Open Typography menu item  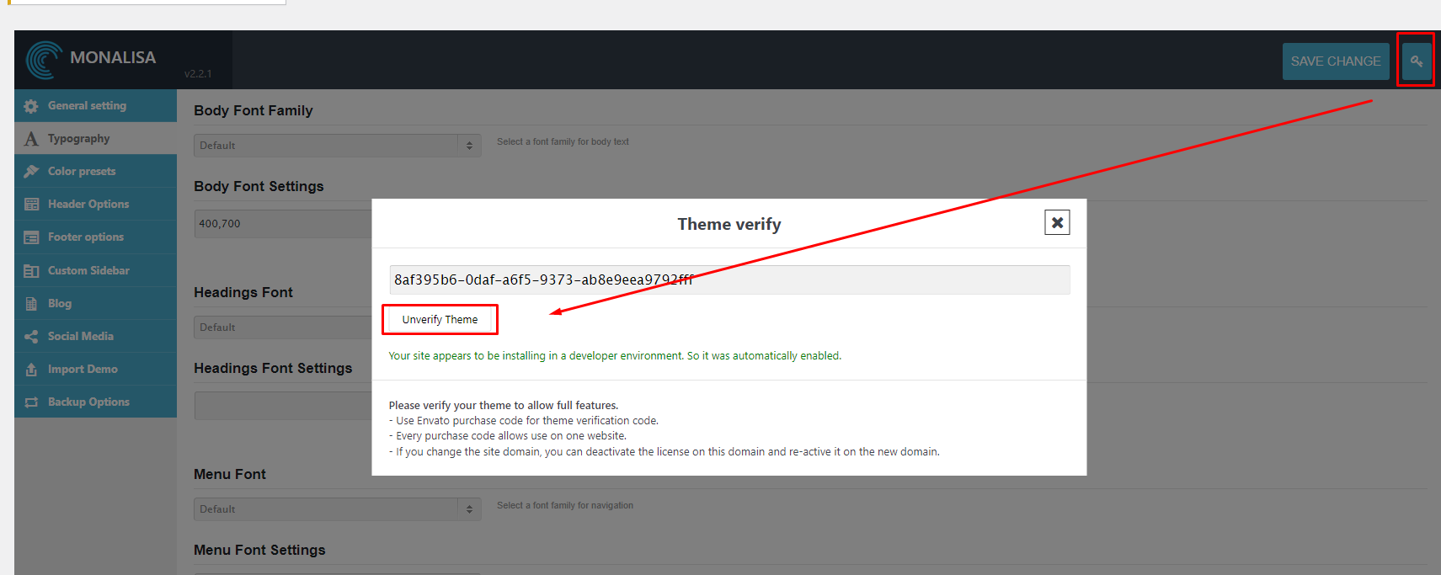[x=95, y=138]
